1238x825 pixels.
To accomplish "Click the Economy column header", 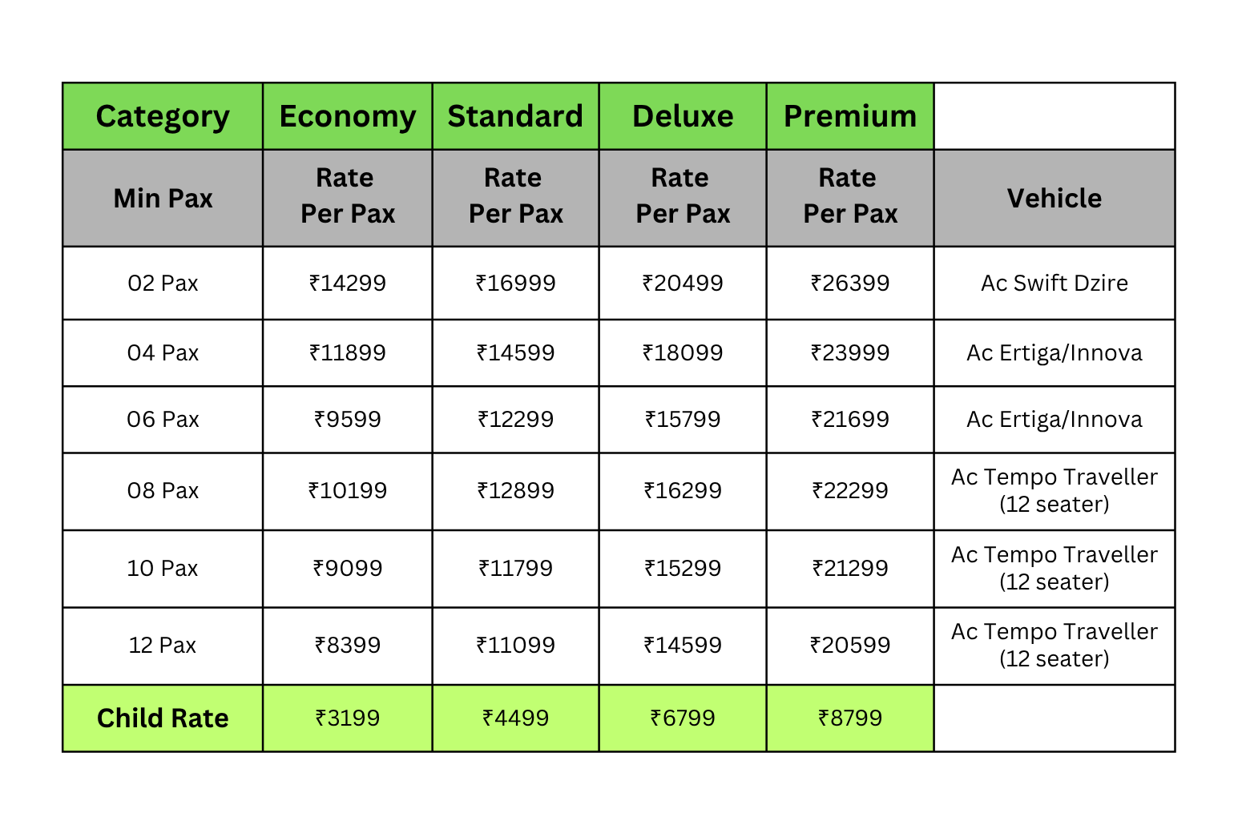I will click(348, 116).
